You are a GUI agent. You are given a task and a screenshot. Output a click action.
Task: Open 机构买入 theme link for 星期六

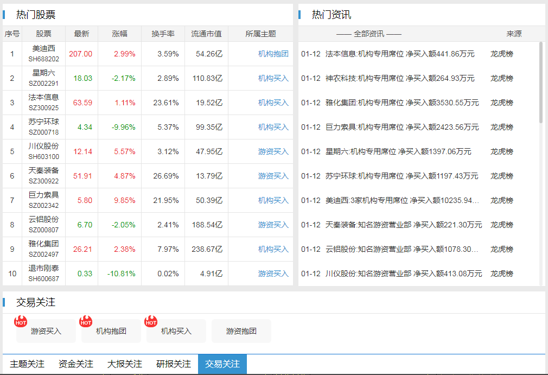273,78
